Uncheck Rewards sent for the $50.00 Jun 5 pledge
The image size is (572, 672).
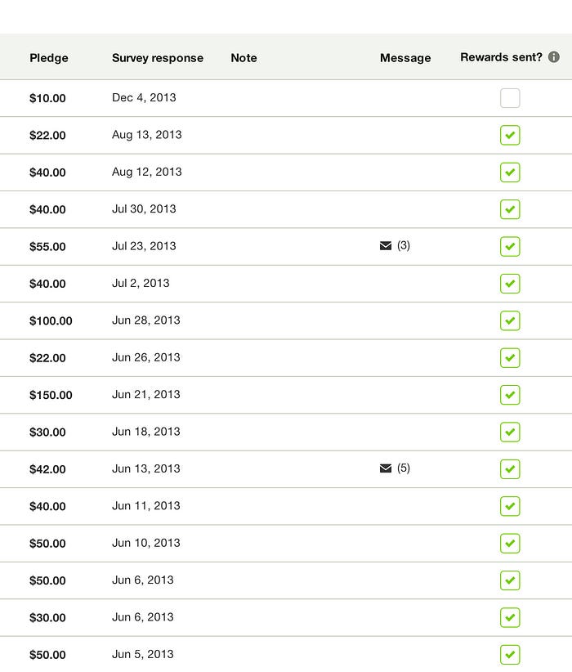pos(510,654)
